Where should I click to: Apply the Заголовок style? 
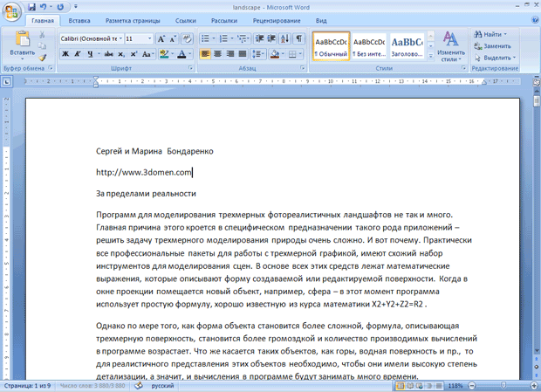click(x=407, y=46)
